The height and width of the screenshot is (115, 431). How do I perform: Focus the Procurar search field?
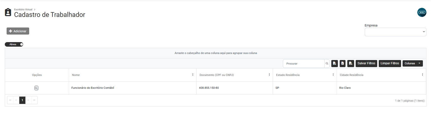(x=304, y=64)
